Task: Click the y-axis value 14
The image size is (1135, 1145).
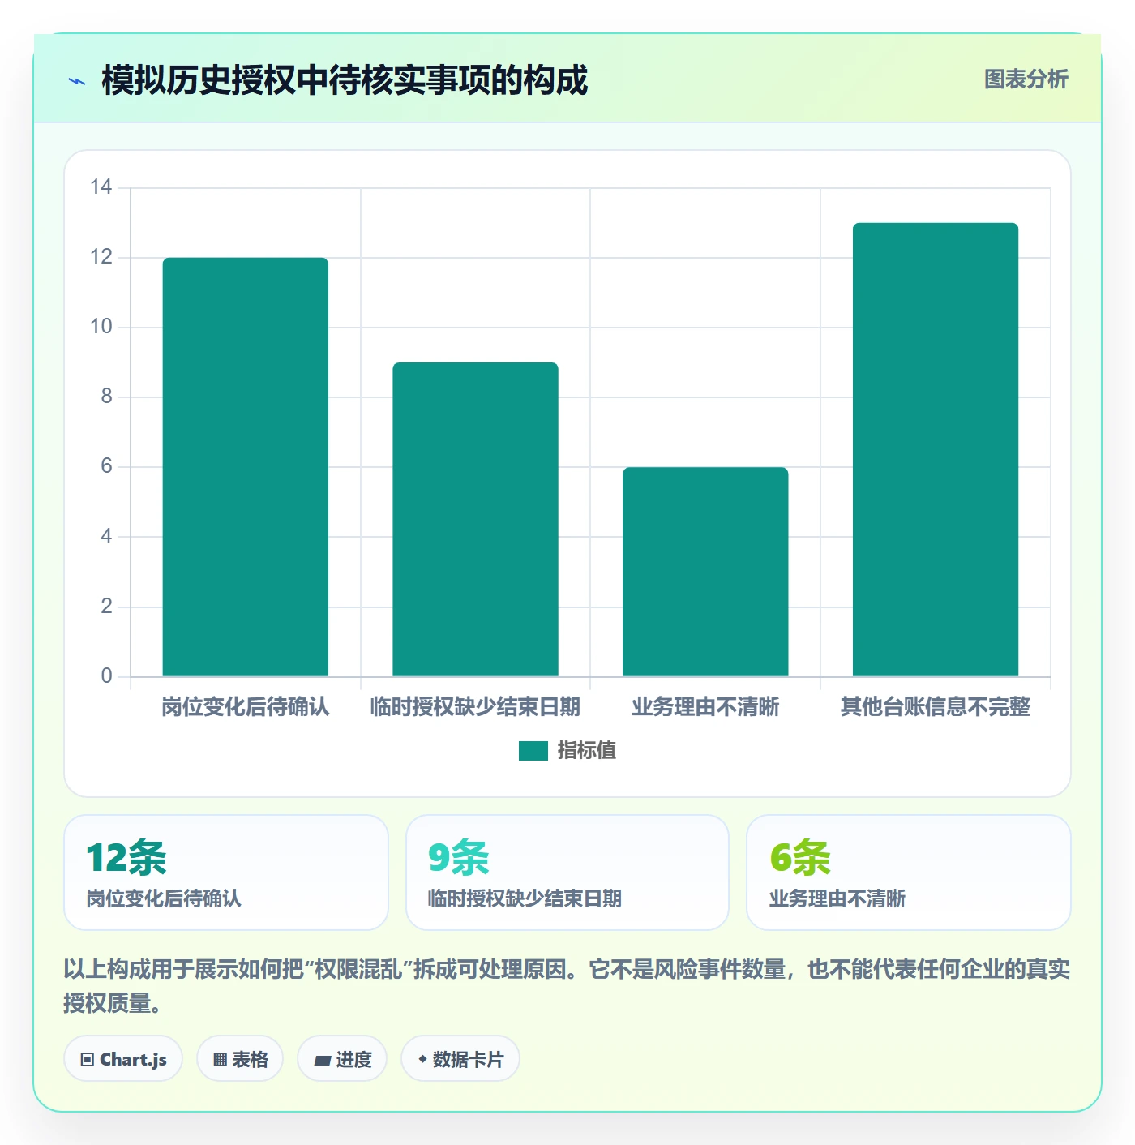Action: (x=101, y=187)
